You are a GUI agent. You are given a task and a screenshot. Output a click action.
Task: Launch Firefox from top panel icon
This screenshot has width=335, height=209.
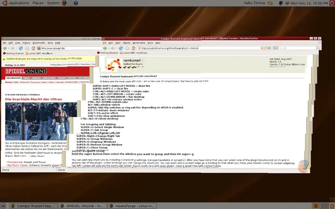(x=64, y=3)
